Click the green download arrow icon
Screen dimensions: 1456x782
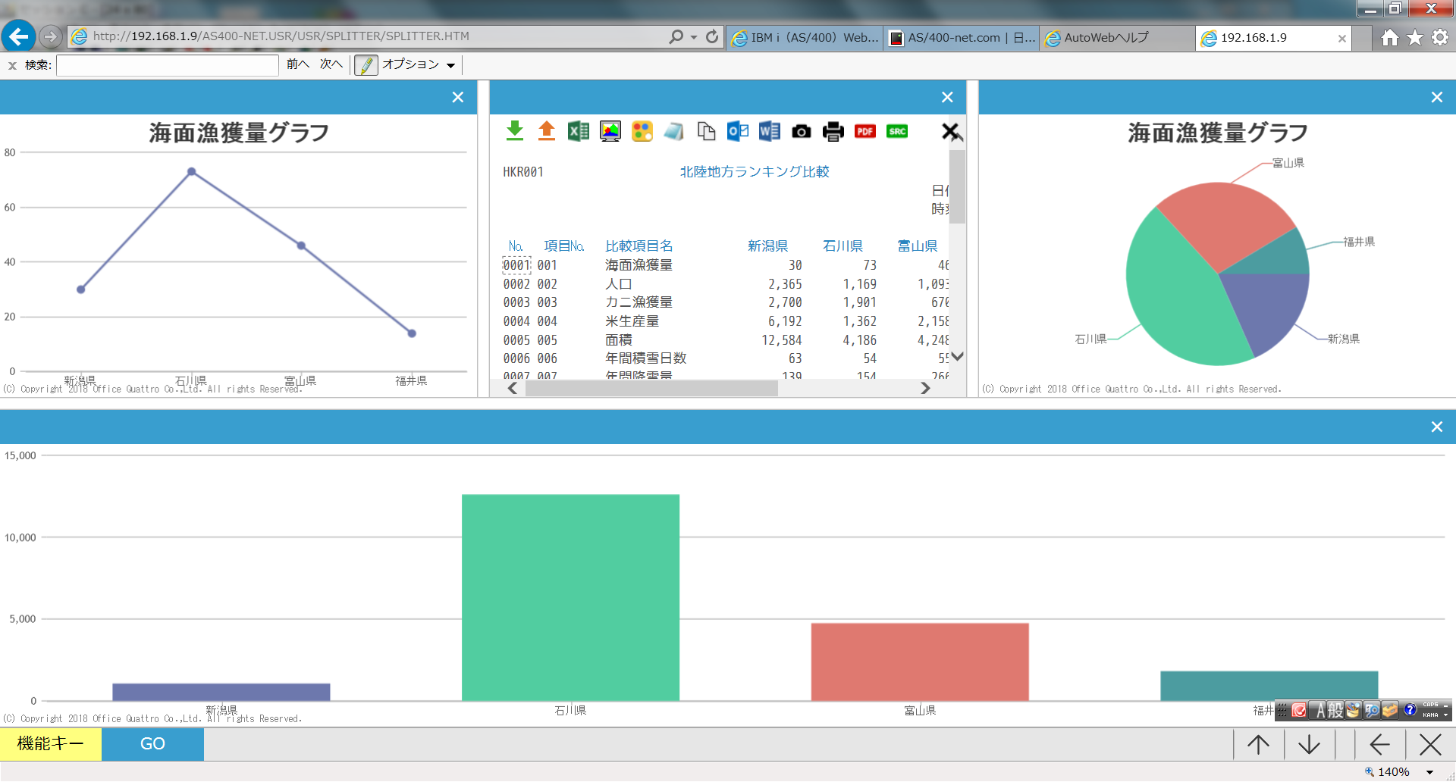coord(515,131)
